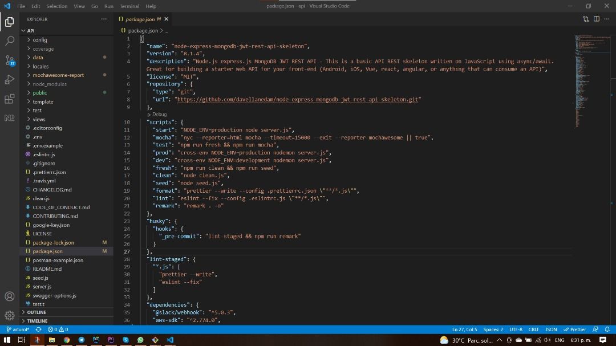
Task: Expand the template folder
Action: point(67,101)
